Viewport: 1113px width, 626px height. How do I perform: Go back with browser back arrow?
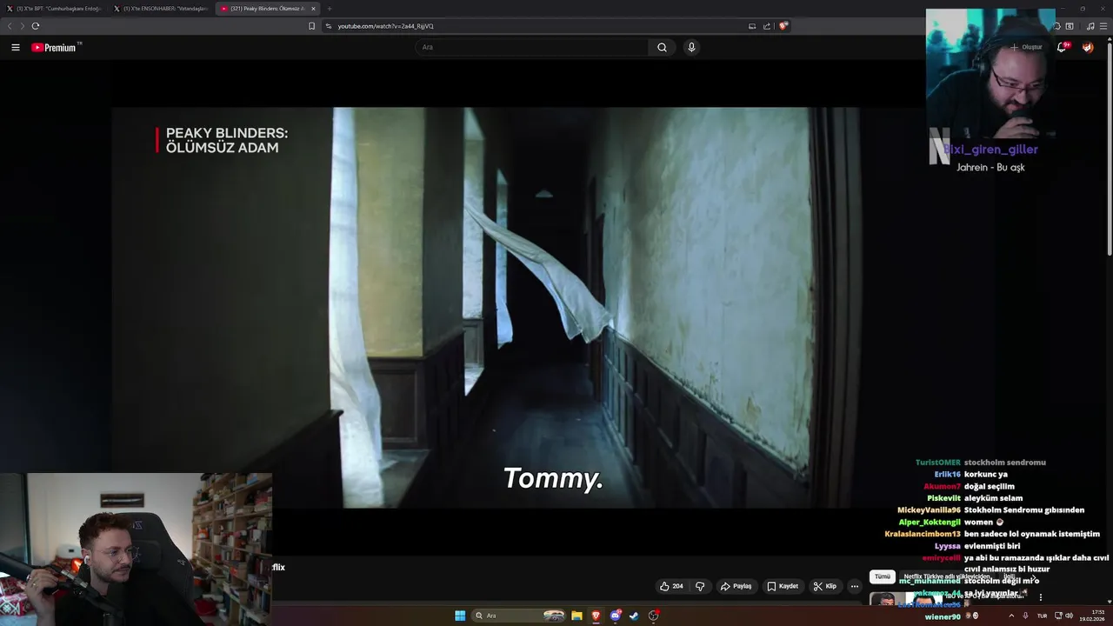10,26
